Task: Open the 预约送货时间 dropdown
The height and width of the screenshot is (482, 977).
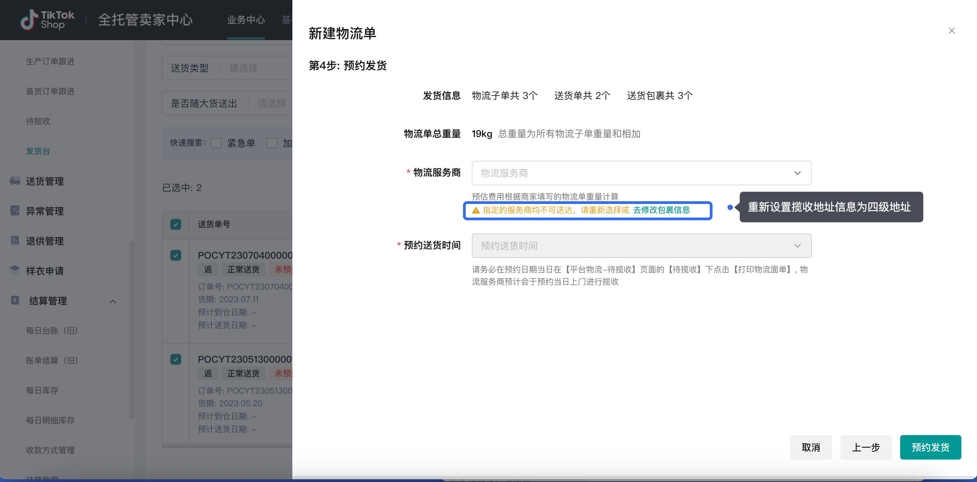Action: coord(641,246)
